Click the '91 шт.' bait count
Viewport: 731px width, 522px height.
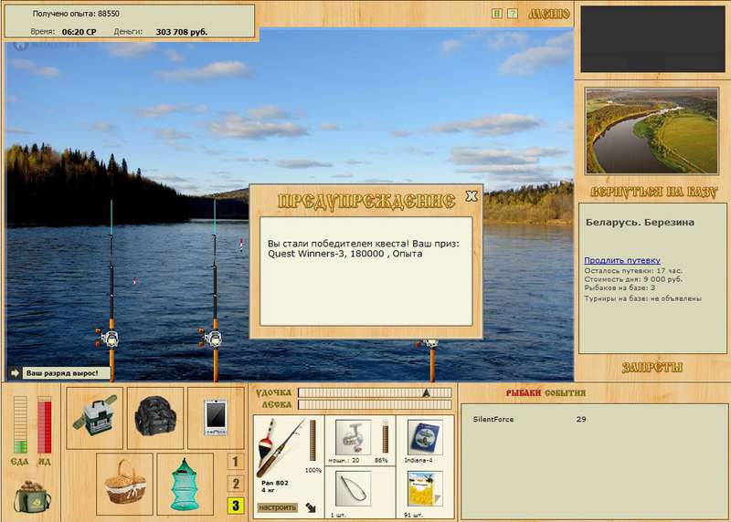(413, 515)
